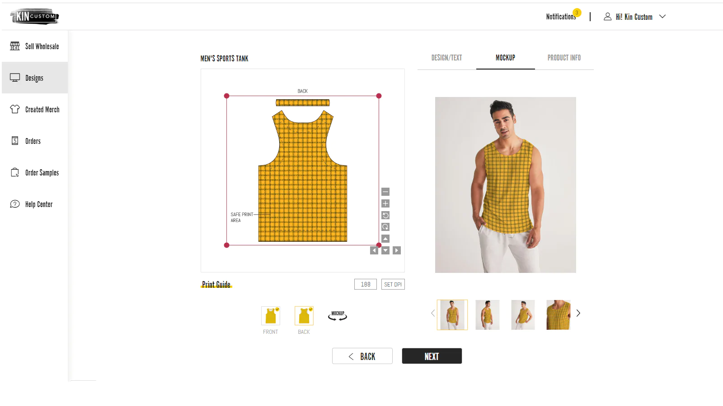Click the DPI value input field
The width and height of the screenshot is (723, 406).
click(x=366, y=284)
